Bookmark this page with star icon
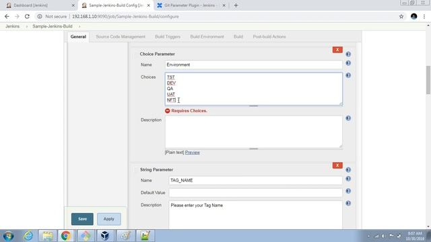Screen dimensions: 431x242 coord(401,16)
